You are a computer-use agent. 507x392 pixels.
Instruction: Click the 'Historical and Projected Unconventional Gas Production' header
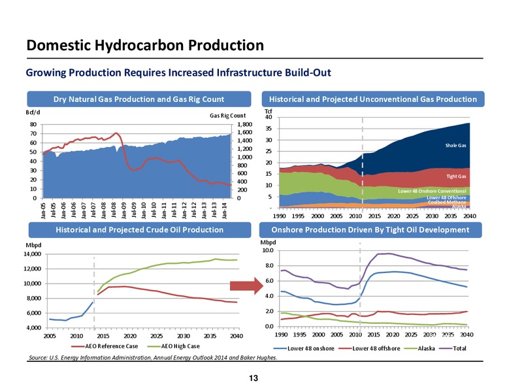click(373, 99)
